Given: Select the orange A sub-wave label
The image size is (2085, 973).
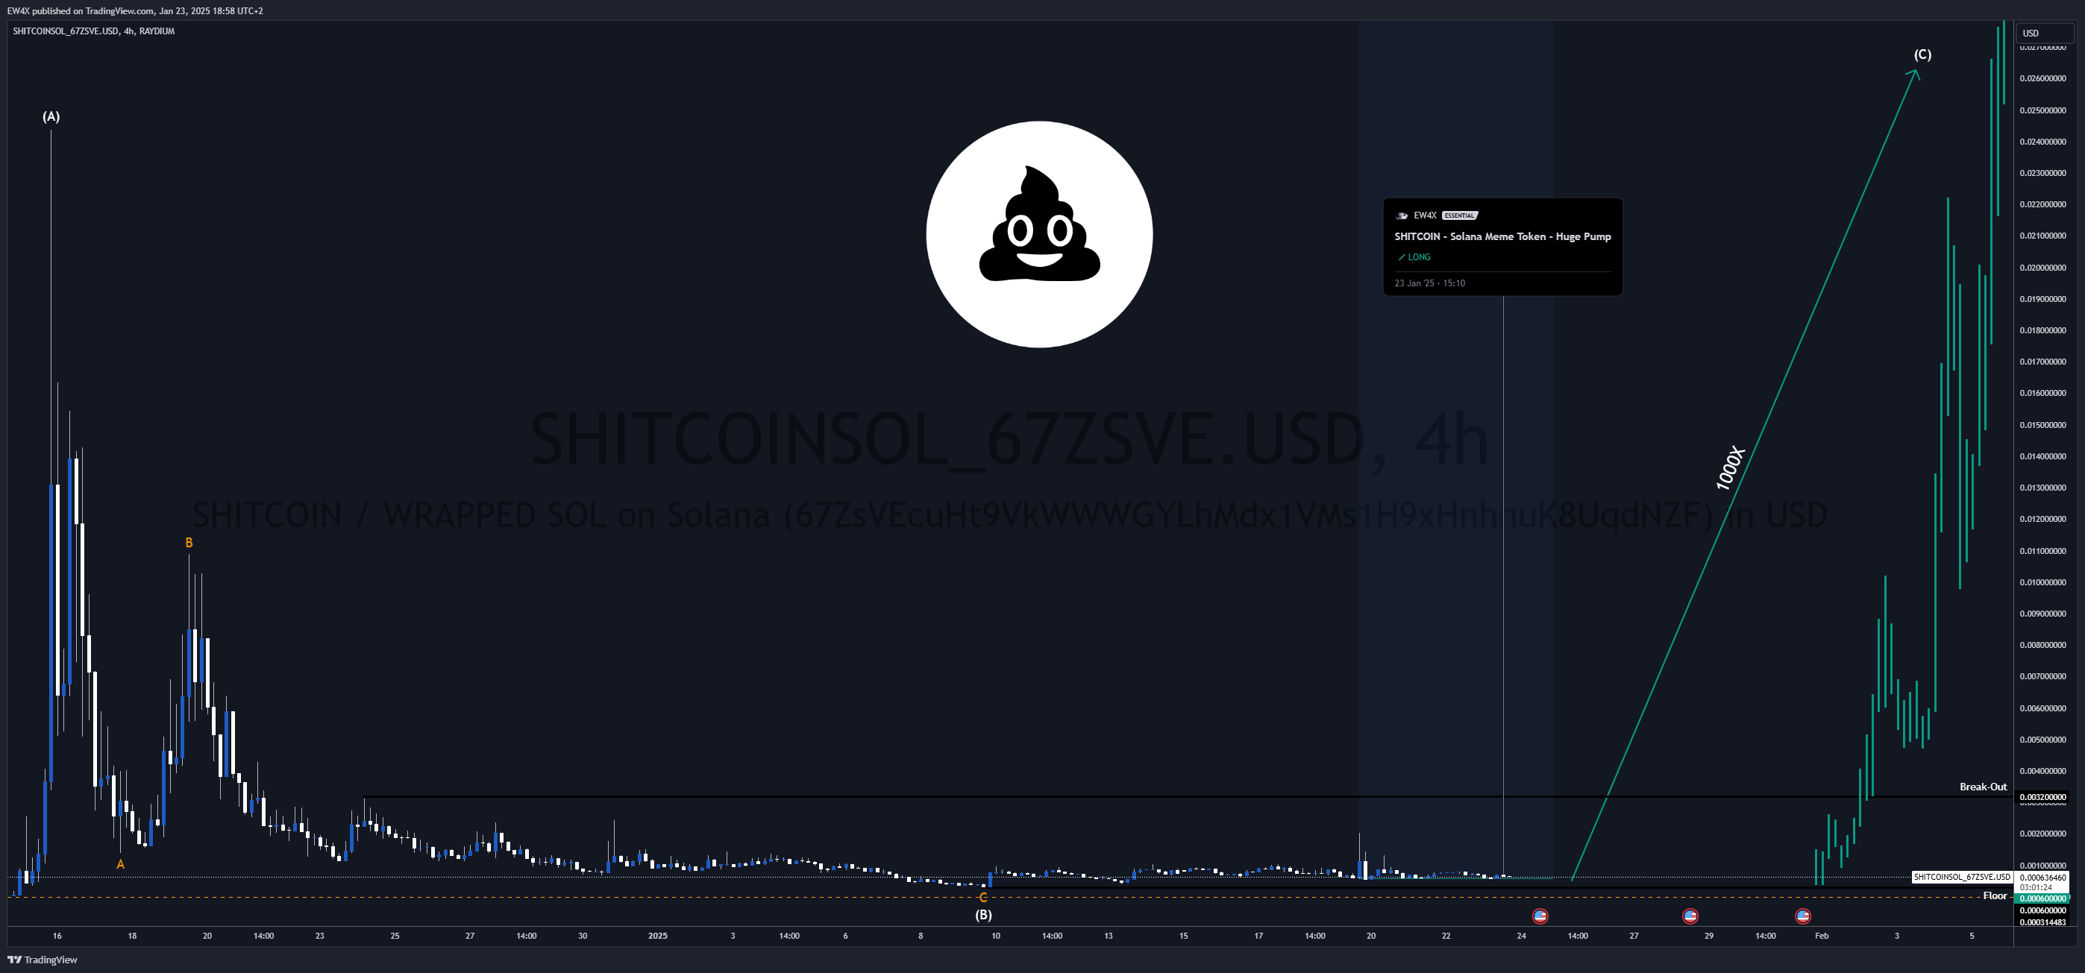Looking at the screenshot, I should (121, 864).
